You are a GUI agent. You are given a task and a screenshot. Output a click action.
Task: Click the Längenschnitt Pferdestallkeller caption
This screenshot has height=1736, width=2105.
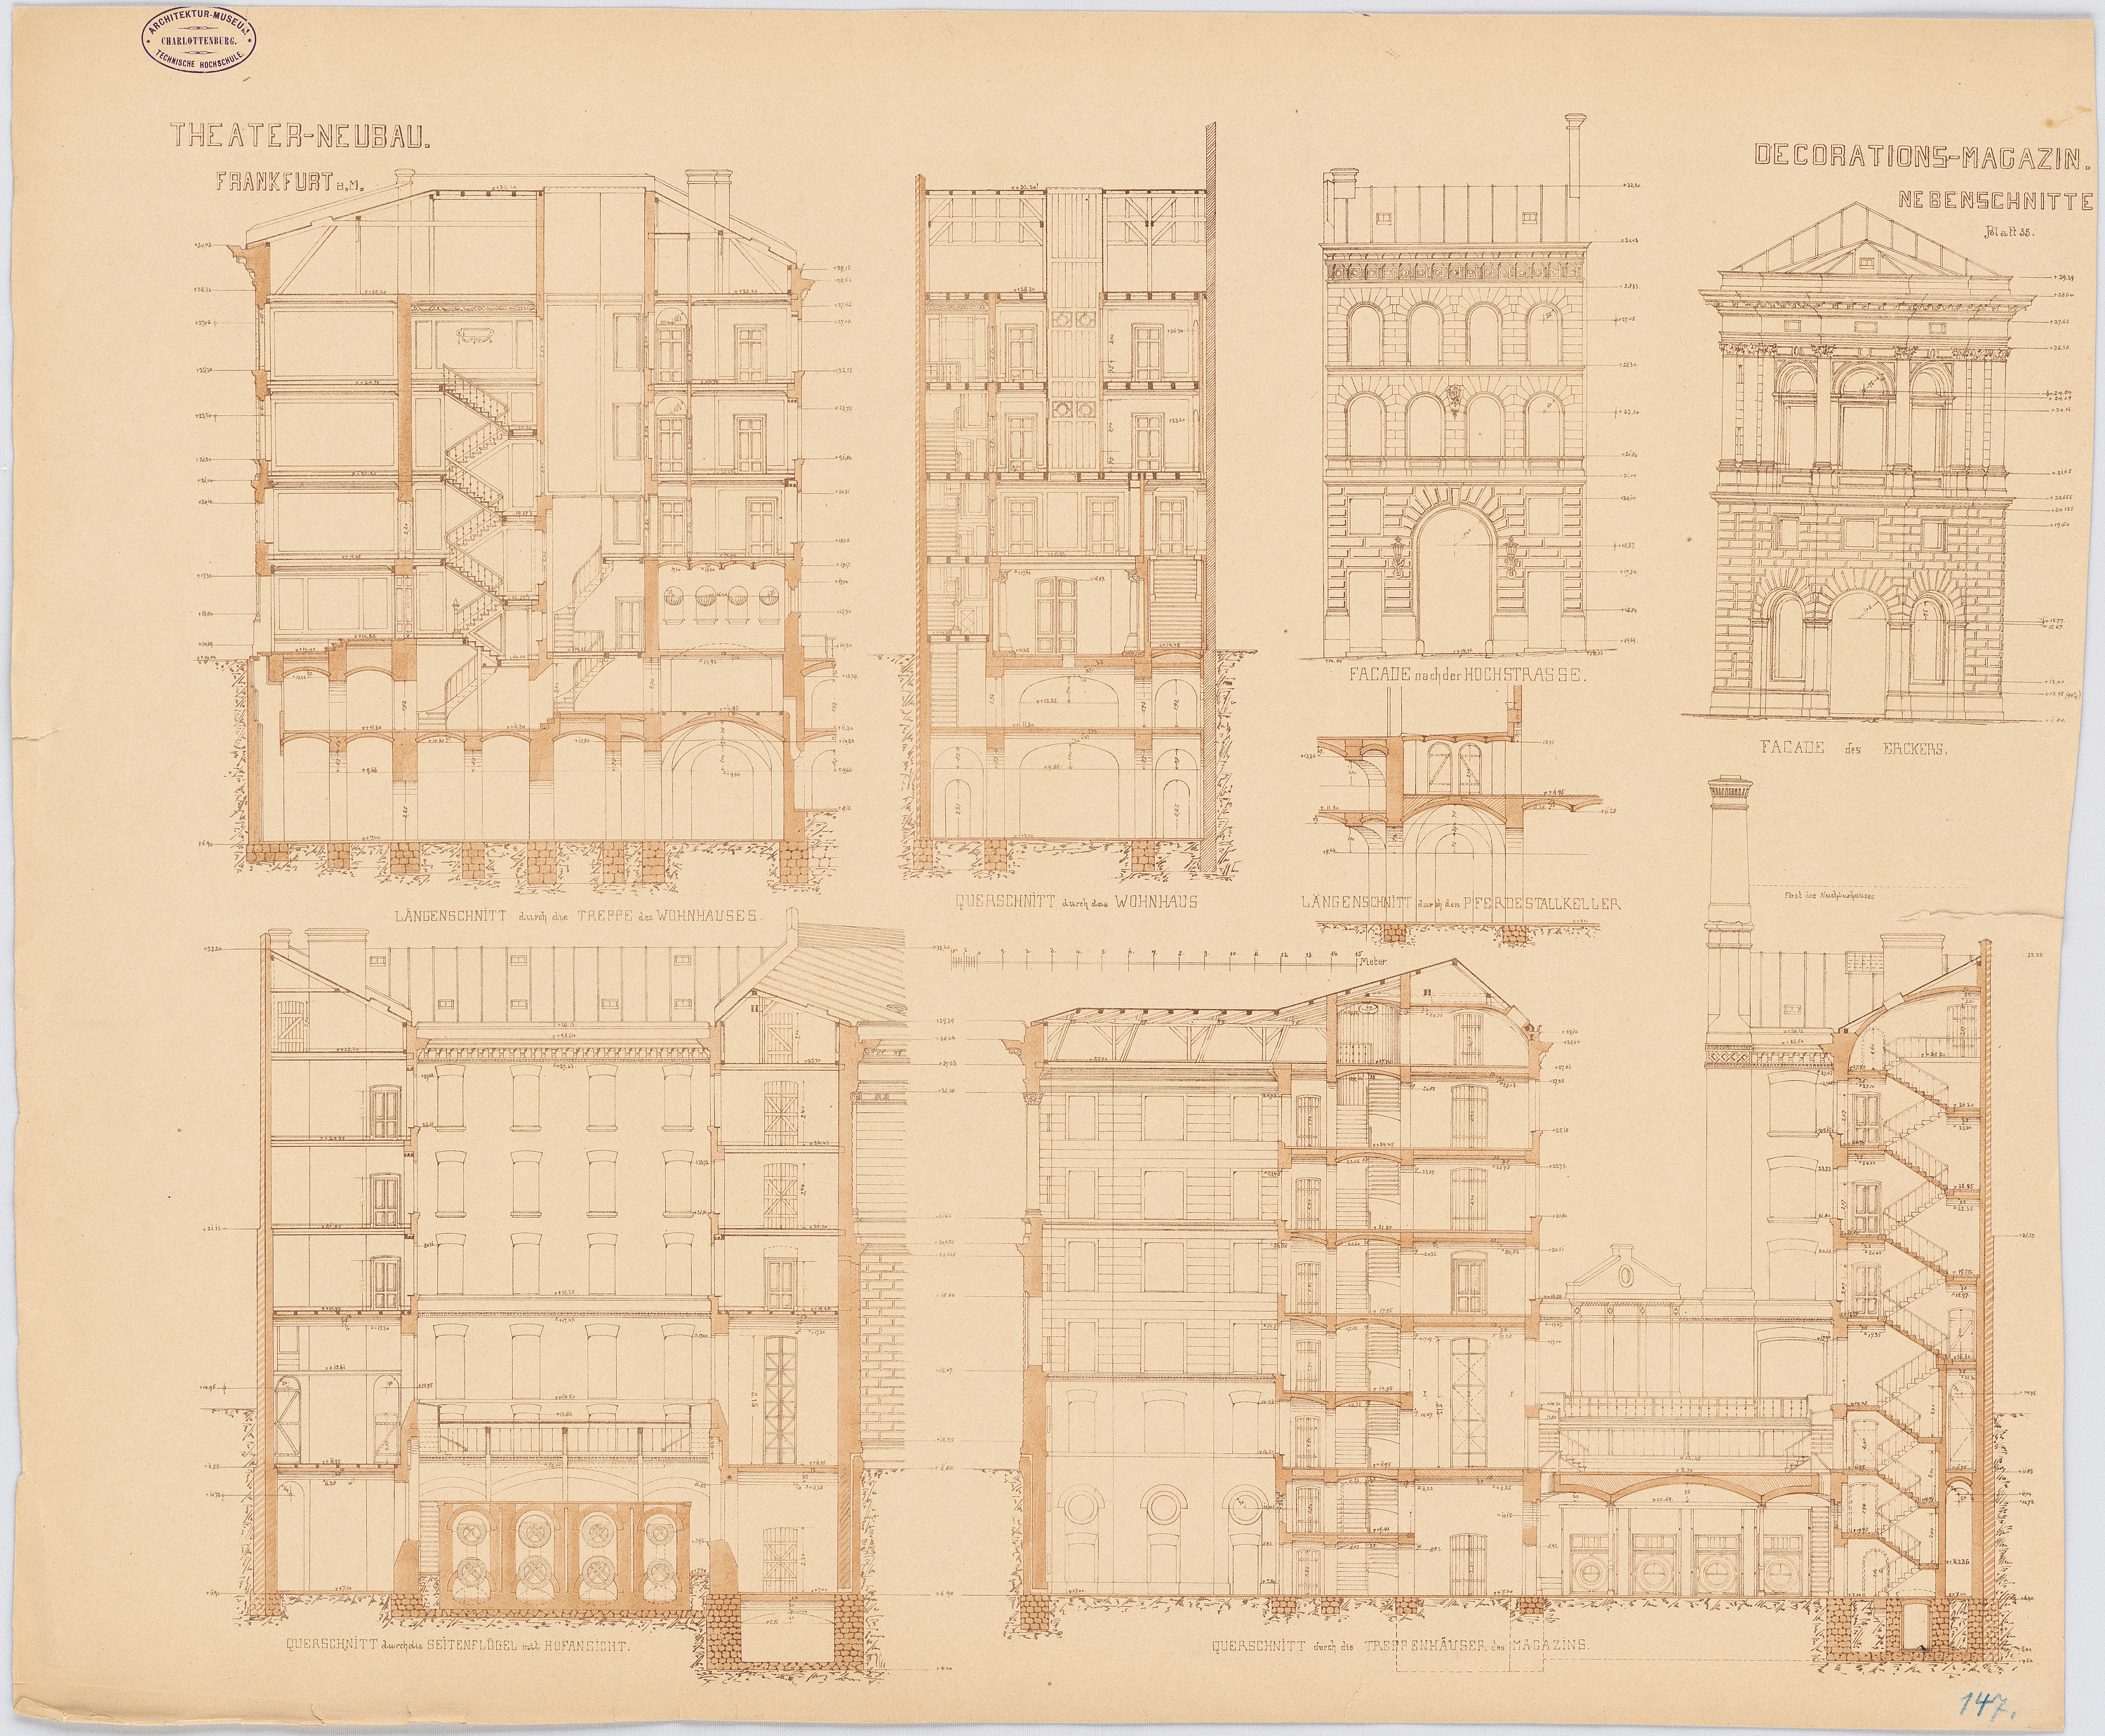point(1461,903)
